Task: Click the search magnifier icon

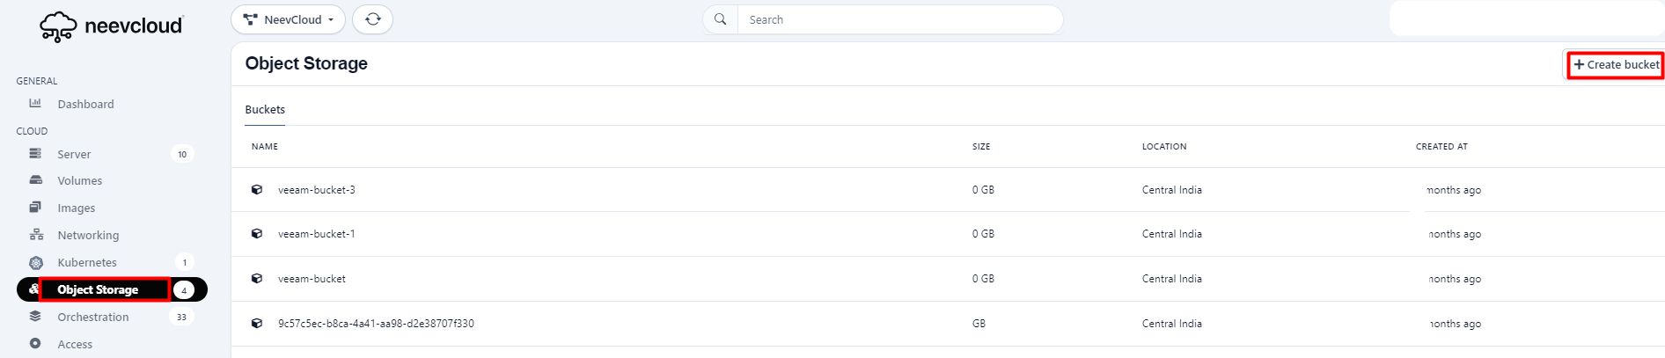Action: [x=720, y=19]
